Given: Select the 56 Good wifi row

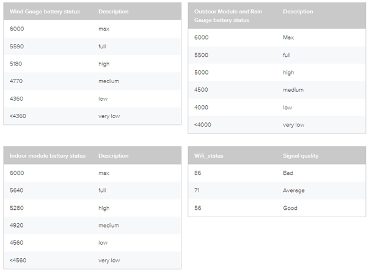Looking at the screenshot, I should (x=277, y=208).
